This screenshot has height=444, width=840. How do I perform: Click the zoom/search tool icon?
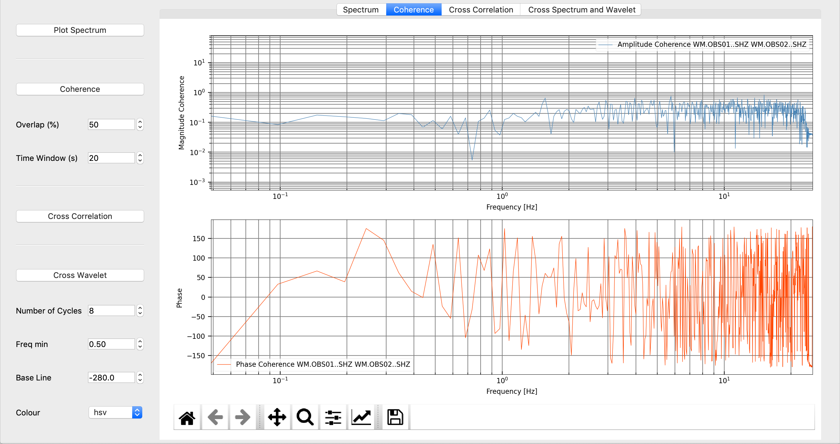click(x=305, y=416)
